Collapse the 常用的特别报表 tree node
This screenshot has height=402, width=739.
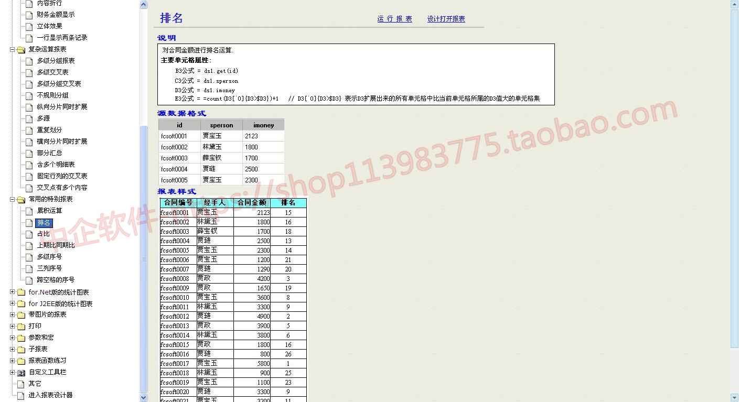(x=12, y=200)
